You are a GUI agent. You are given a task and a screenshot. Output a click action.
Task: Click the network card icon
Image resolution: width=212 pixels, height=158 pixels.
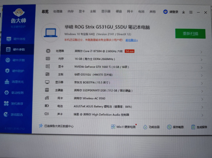(x=47, y=98)
